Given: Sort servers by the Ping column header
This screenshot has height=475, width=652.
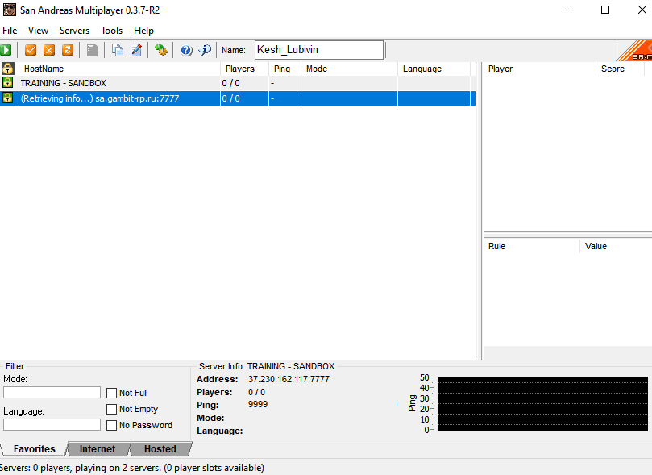Looking at the screenshot, I should point(282,69).
